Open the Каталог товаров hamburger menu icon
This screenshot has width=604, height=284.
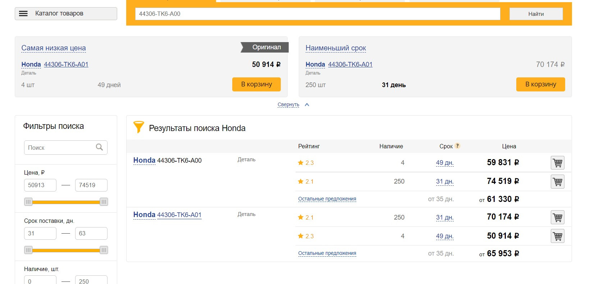[23, 14]
